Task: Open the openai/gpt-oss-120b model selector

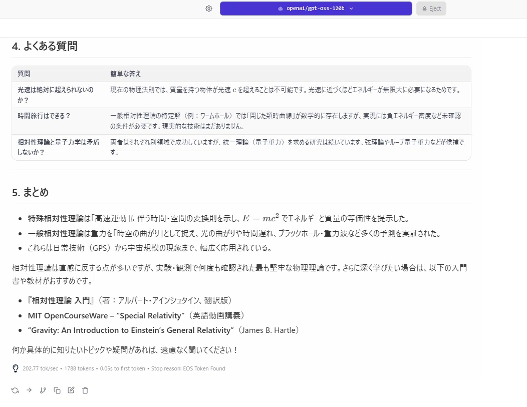Action: click(316, 9)
